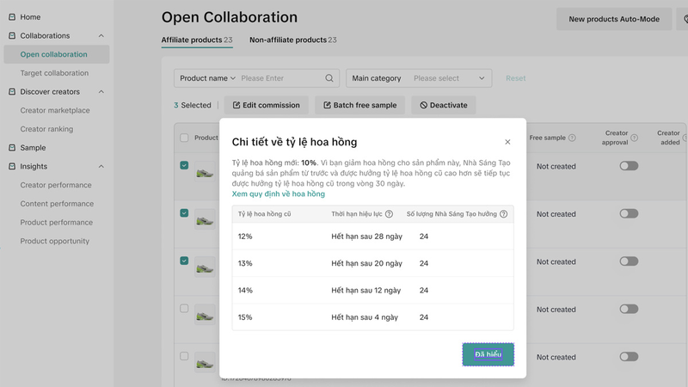Click the Sample sidebar icon
The image size is (688, 387).
pyautogui.click(x=11, y=148)
